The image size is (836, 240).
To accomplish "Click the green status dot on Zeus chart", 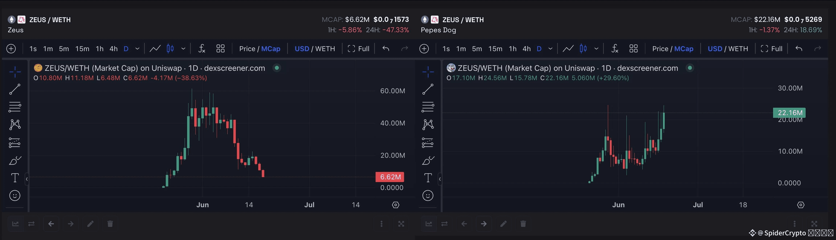I will (x=277, y=68).
